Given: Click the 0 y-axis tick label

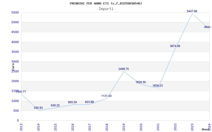Looking at the screenshot, I should pos(18,120).
